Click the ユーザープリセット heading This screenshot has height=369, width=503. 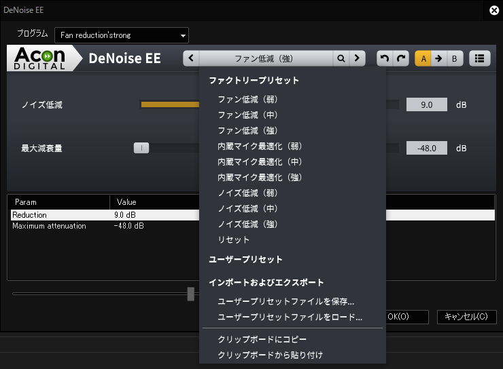(x=246, y=259)
